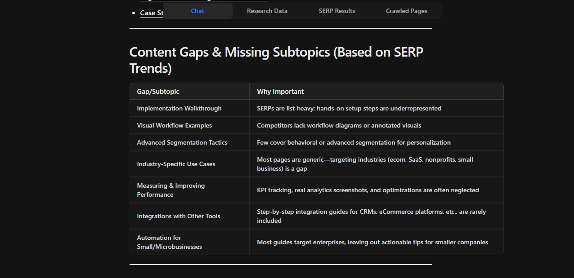Image resolution: width=574 pixels, height=278 pixels.
Task: Click the Industry-Specific Use Cases entry
Action: pyautogui.click(x=176, y=164)
